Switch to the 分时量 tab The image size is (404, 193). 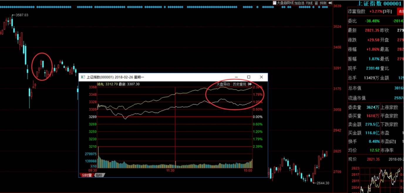86,175
